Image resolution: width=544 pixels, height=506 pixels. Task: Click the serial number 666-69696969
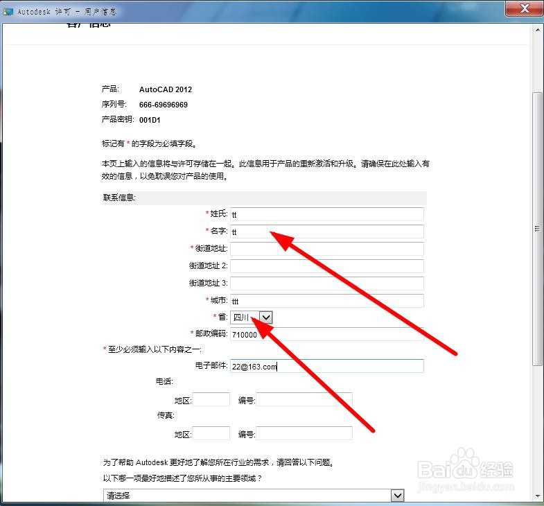pos(164,105)
